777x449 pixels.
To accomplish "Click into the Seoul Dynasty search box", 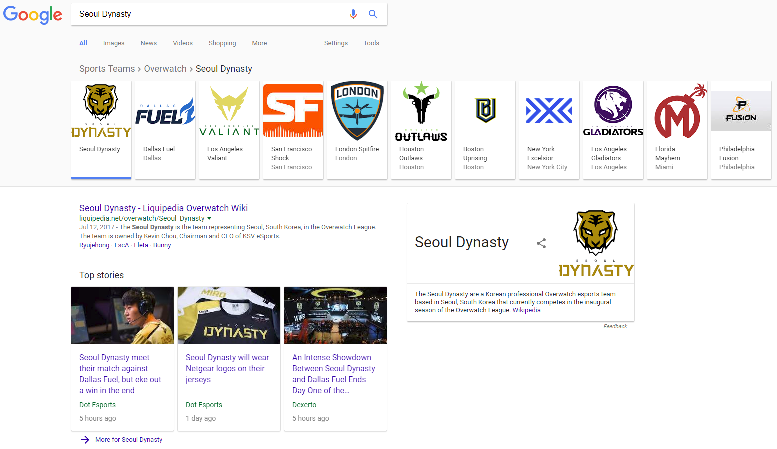I will (210, 14).
